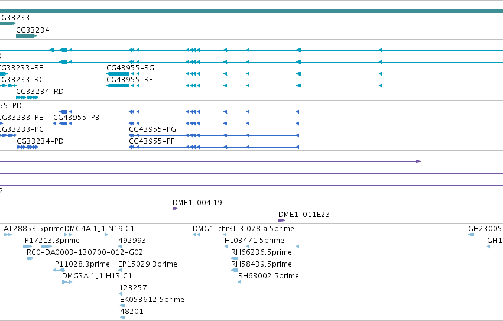This screenshot has width=503, height=321.
Task: Select the RH58439.5prime EST label
Action: [261, 264]
